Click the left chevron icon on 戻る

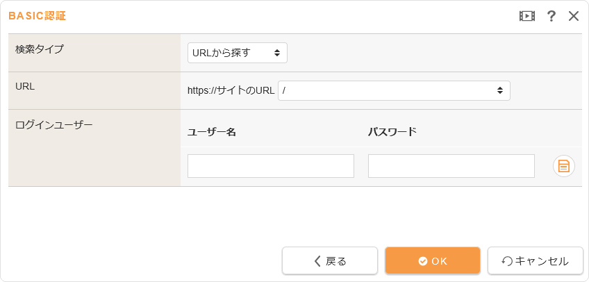point(317,261)
